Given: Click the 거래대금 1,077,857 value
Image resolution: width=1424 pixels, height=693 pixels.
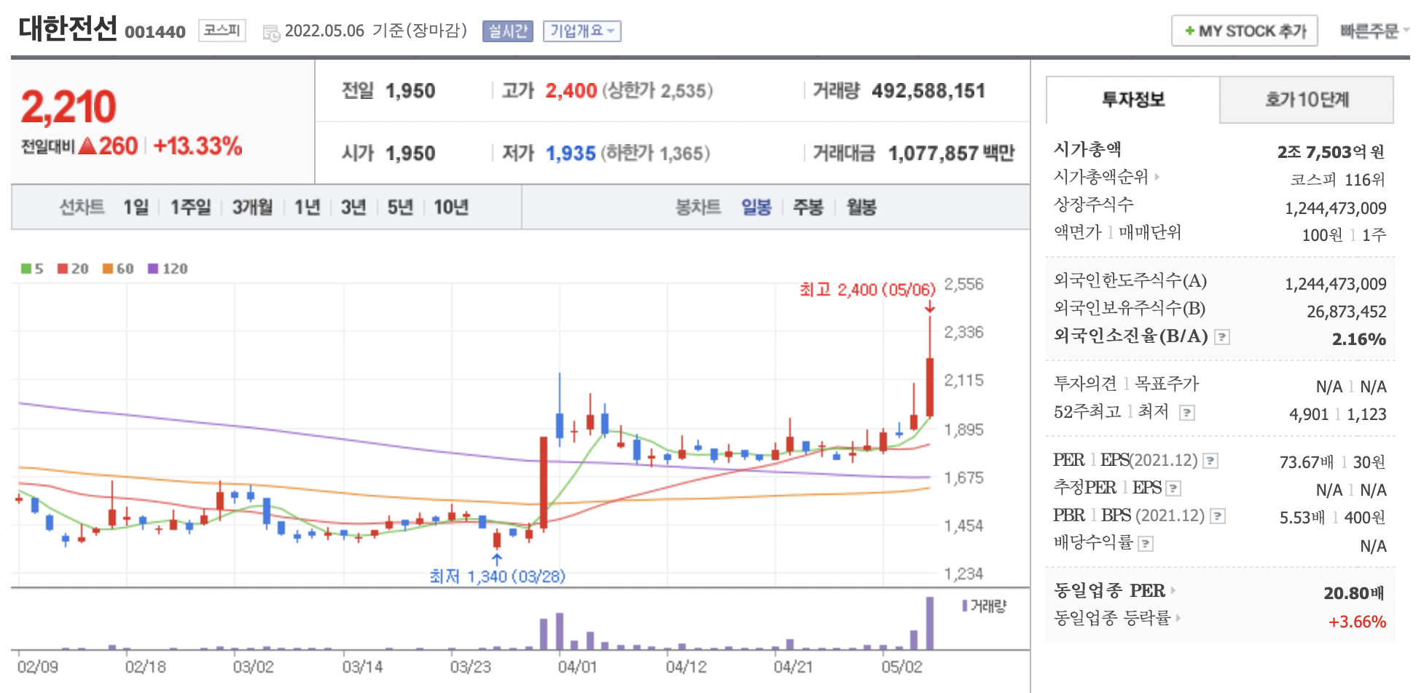Looking at the screenshot, I should (x=934, y=154).
